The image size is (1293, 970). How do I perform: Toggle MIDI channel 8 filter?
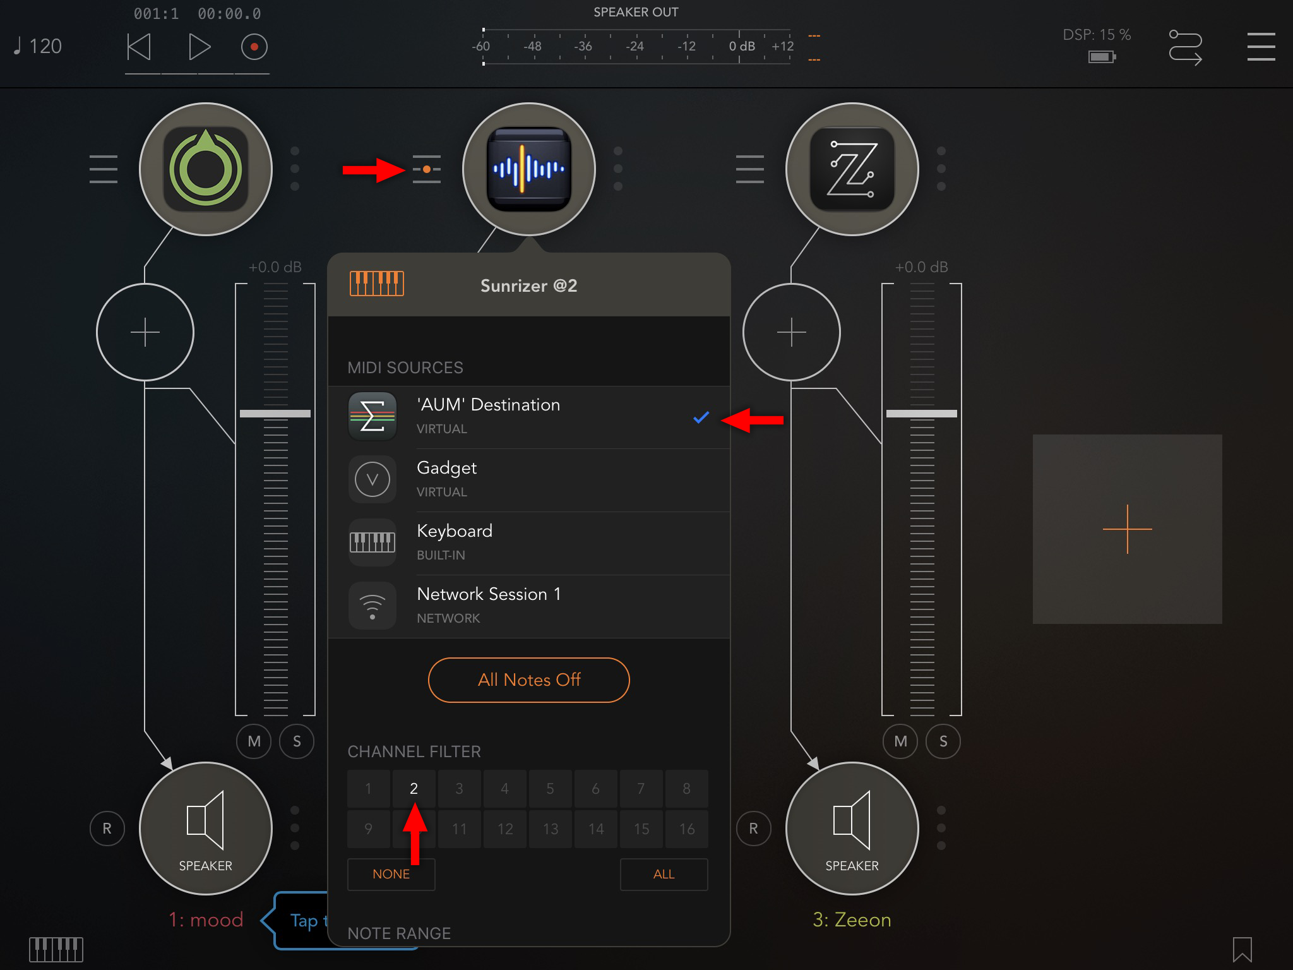tap(687, 789)
